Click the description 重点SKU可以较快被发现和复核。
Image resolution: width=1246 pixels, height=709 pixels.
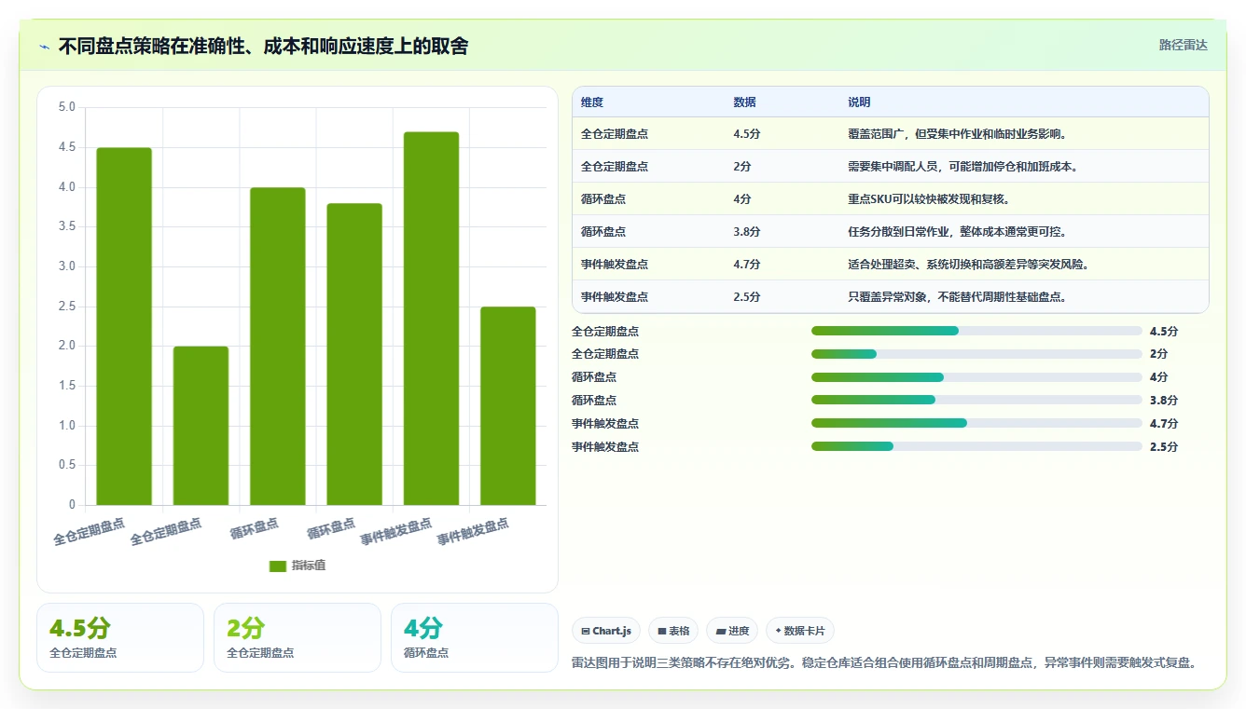[929, 199]
